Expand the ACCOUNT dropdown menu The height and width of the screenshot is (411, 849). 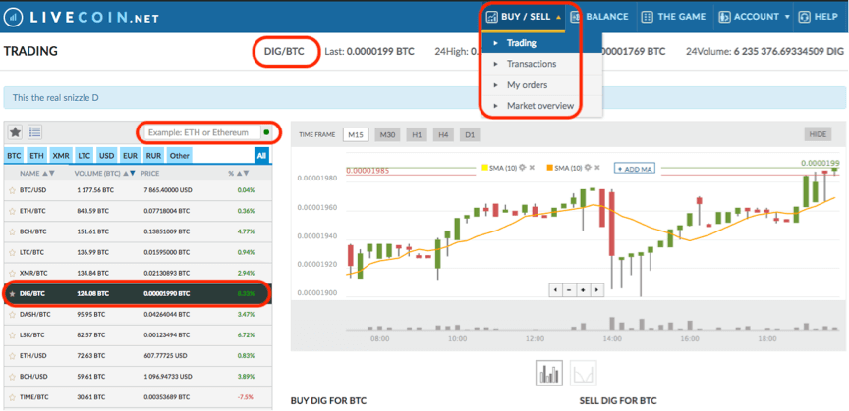[x=754, y=17]
